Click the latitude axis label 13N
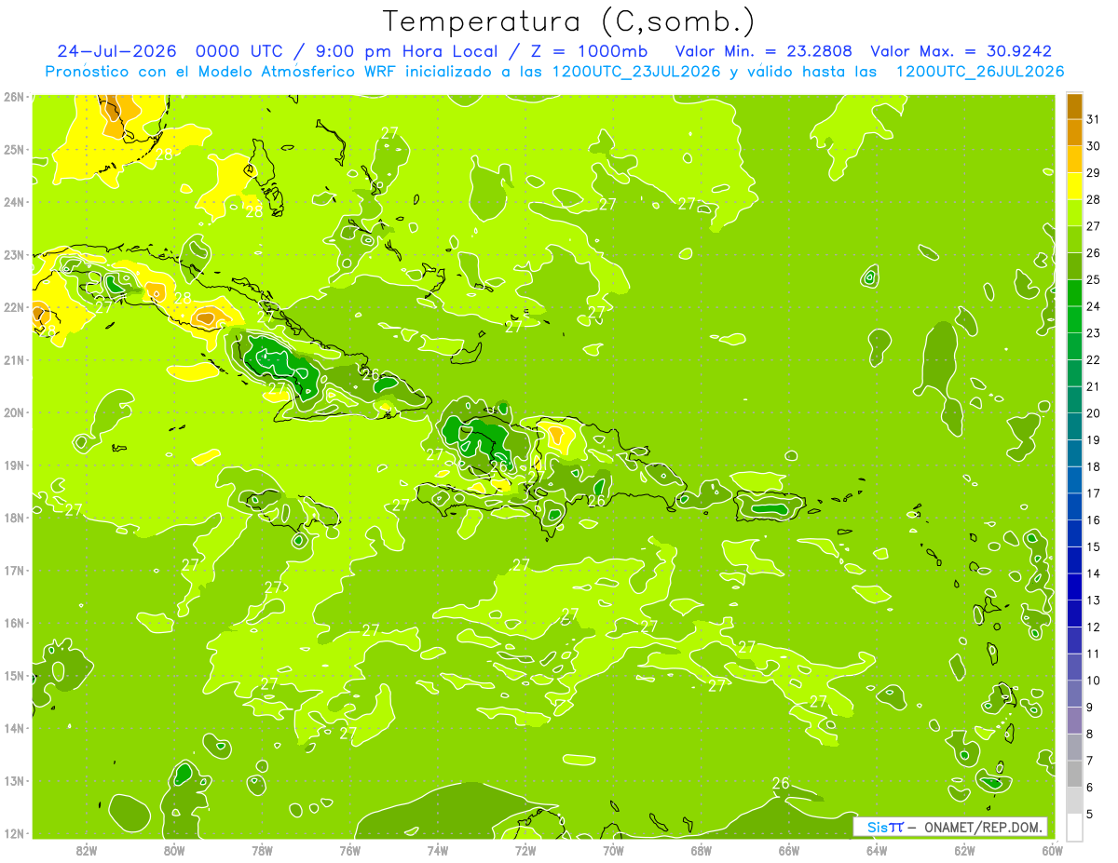Screen dimensions: 1118x863 point(13,780)
